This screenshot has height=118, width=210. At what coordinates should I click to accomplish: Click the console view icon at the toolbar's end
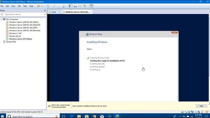tap(91, 6)
